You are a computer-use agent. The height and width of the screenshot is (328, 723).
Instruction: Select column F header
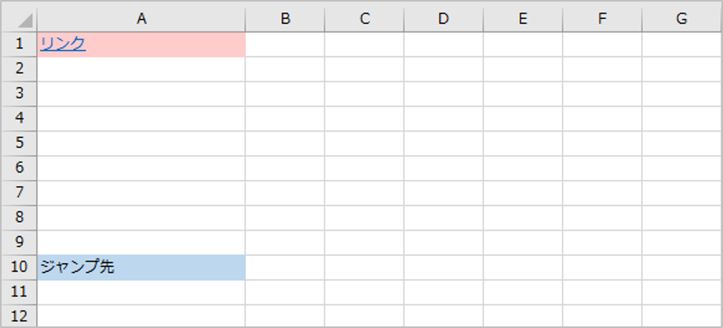pos(602,18)
